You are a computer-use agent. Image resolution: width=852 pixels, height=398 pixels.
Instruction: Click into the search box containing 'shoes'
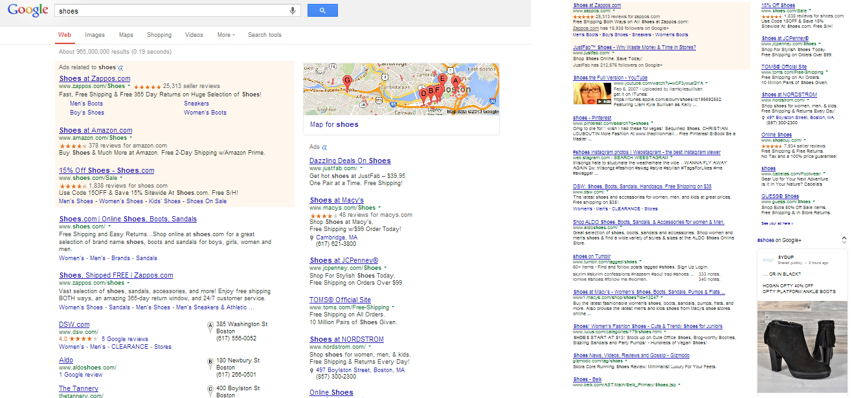[168, 10]
